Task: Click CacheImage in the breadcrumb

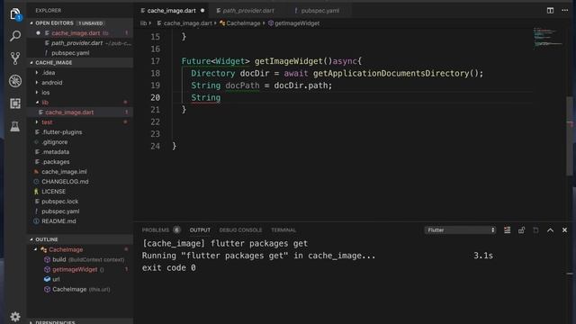Action: 243,23
